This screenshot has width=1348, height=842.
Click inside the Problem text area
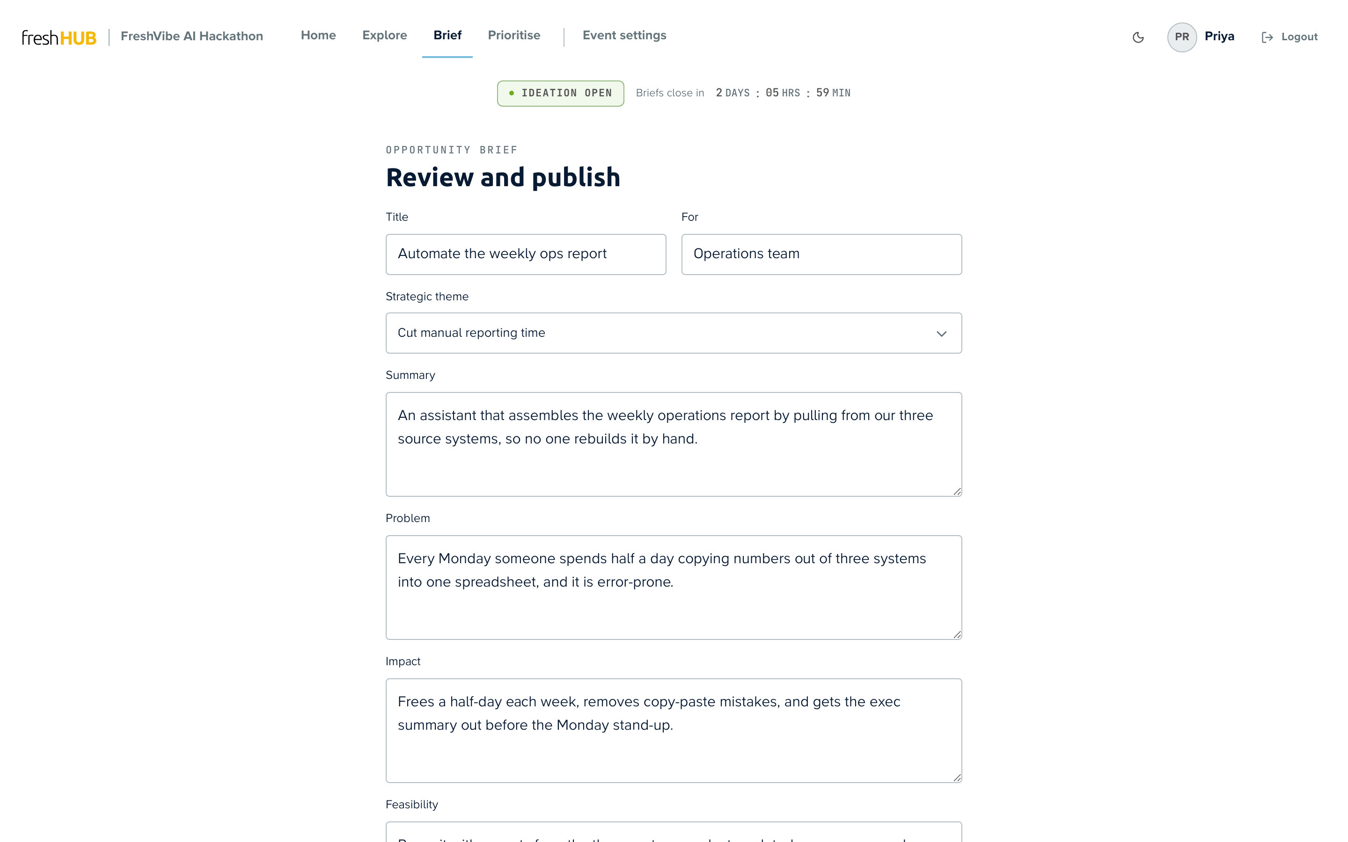674,588
